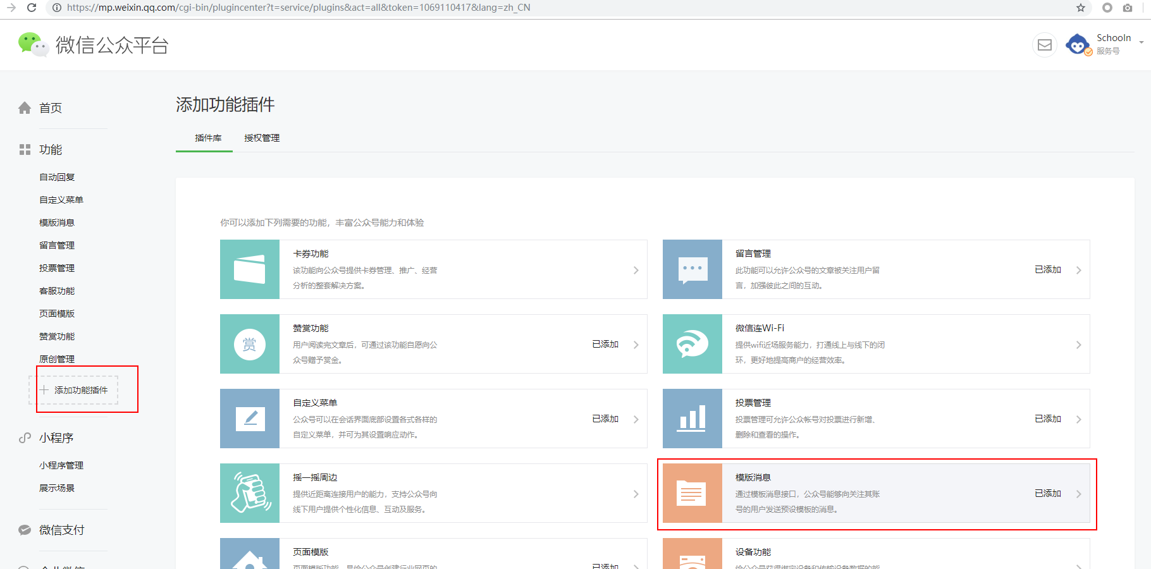Open the mail notifications icon

tap(1045, 45)
